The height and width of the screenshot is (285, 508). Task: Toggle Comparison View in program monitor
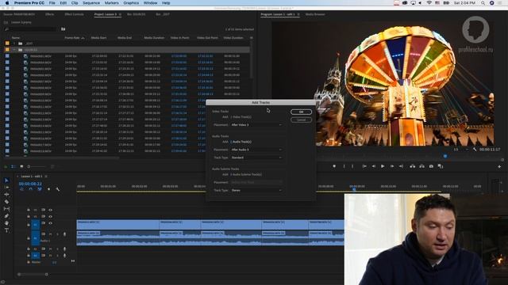441,166
